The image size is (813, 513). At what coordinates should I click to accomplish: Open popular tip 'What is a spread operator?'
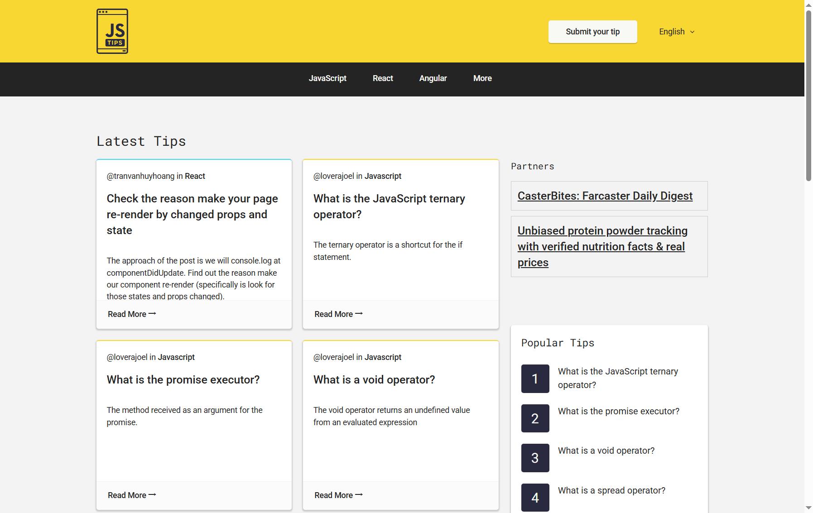611,490
